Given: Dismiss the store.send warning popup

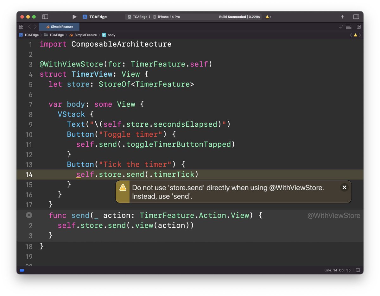Looking at the screenshot, I should [345, 187].
